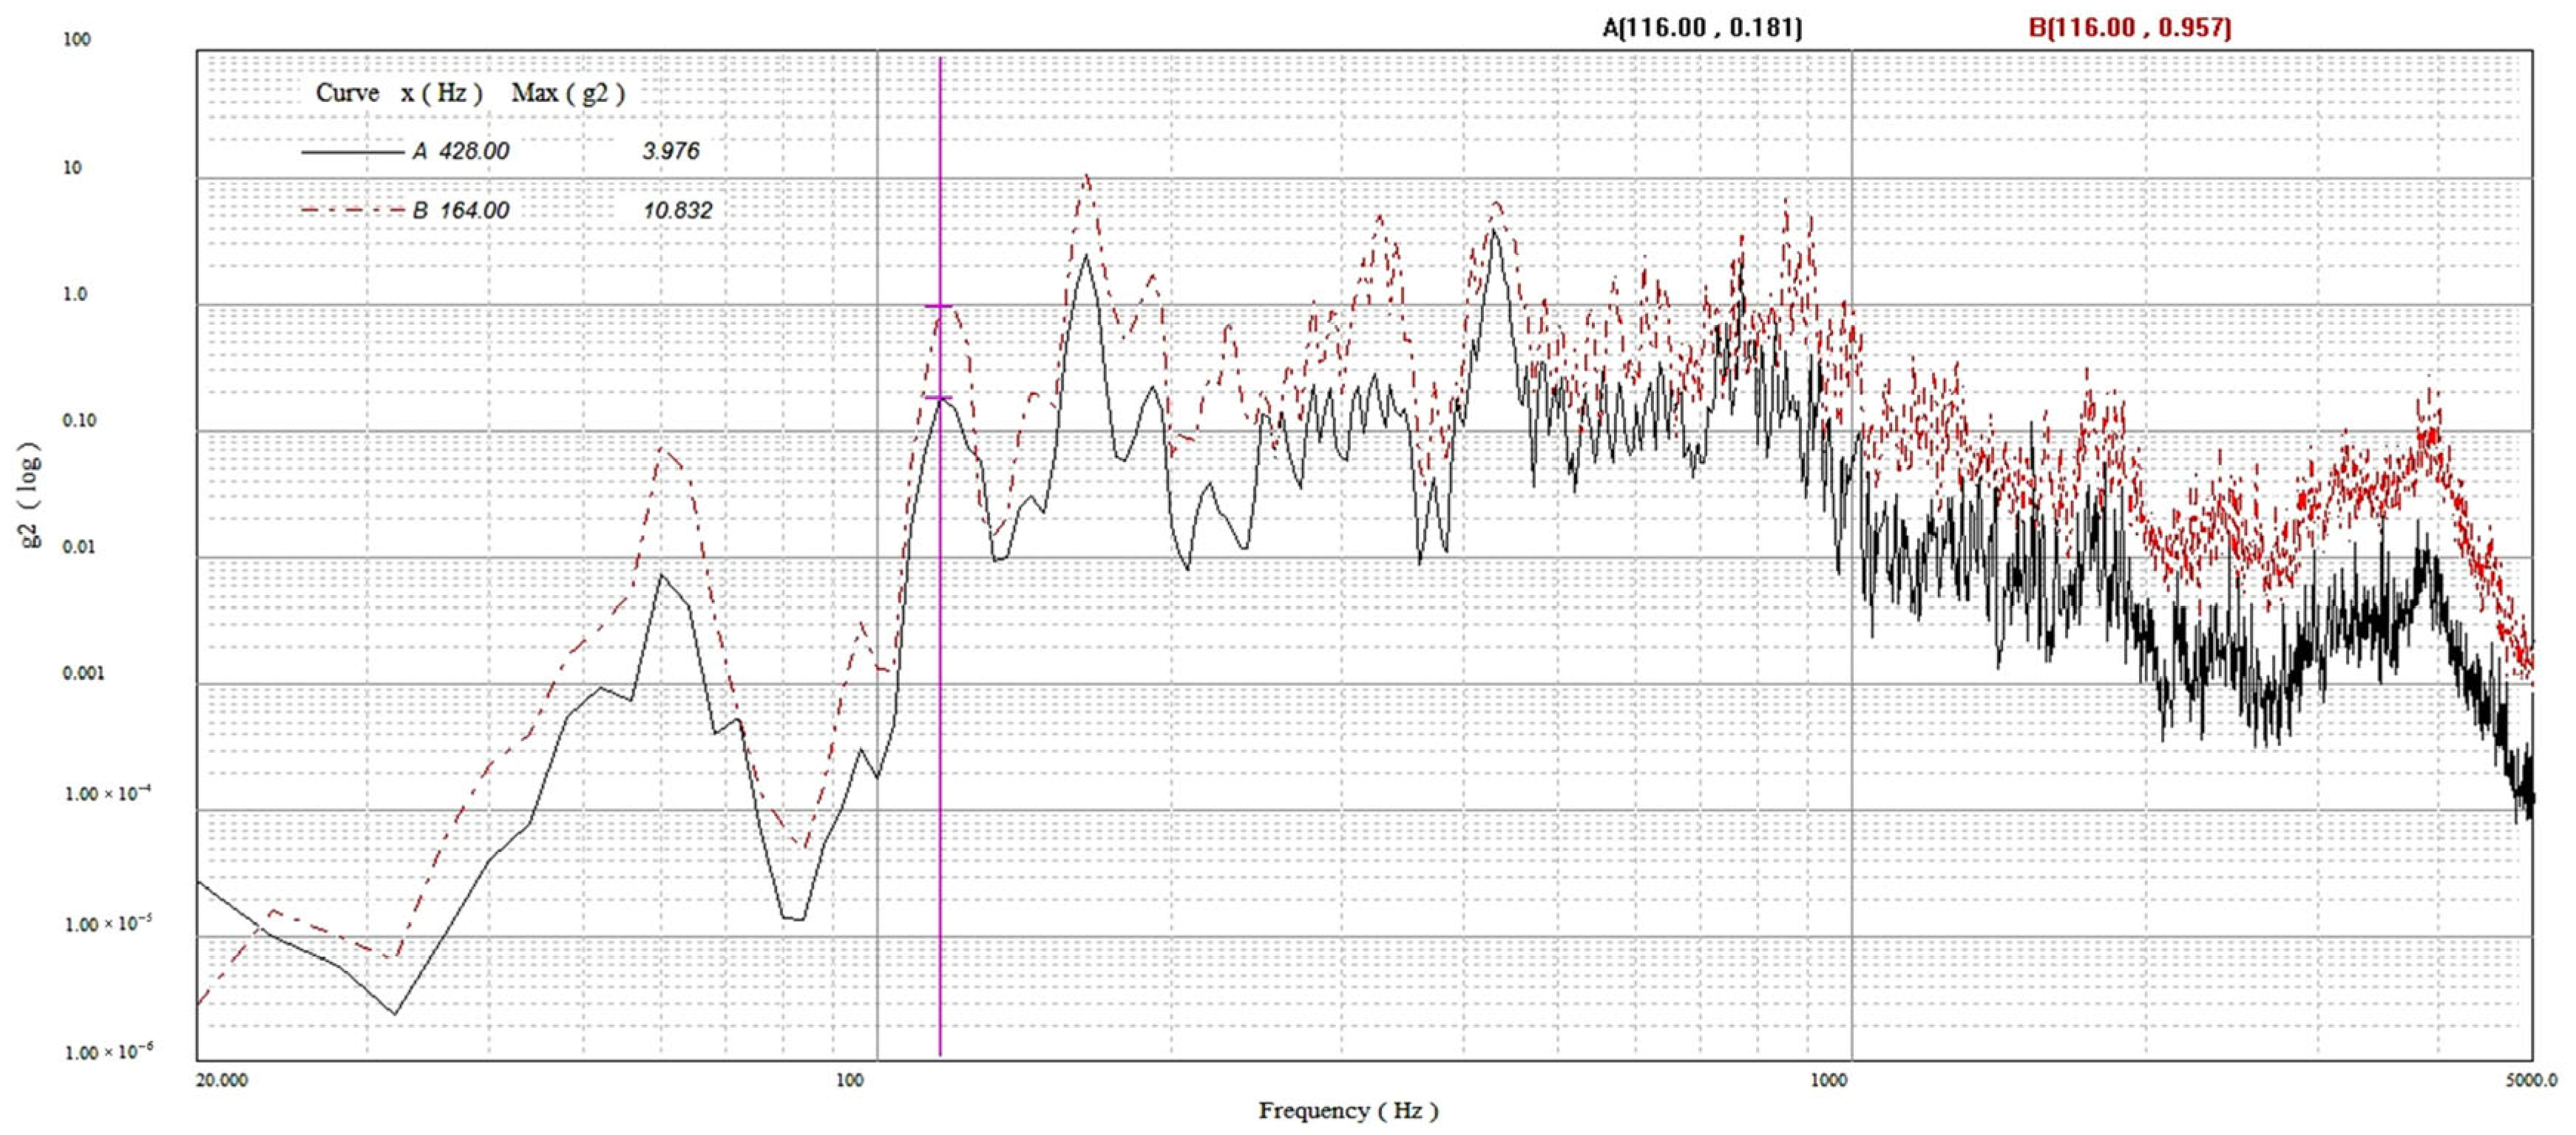Click the 'Frequency ( Hz )' x-axis title
The width and height of the screenshot is (2576, 1135).
coord(1348,1110)
